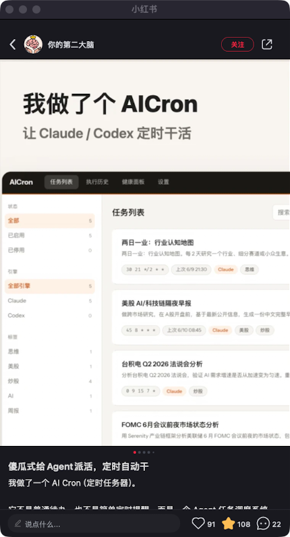Filter tasks by the Codex engine
The height and width of the screenshot is (537, 290).
tap(50, 316)
